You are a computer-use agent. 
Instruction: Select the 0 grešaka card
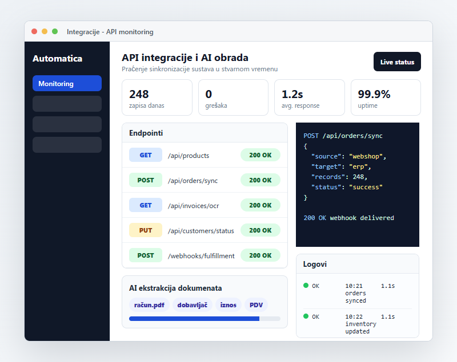coord(233,97)
